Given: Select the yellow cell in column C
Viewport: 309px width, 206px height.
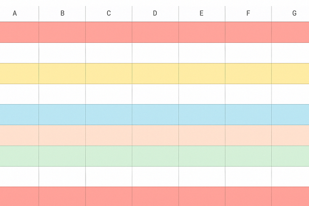Looking at the screenshot, I should pos(109,74).
